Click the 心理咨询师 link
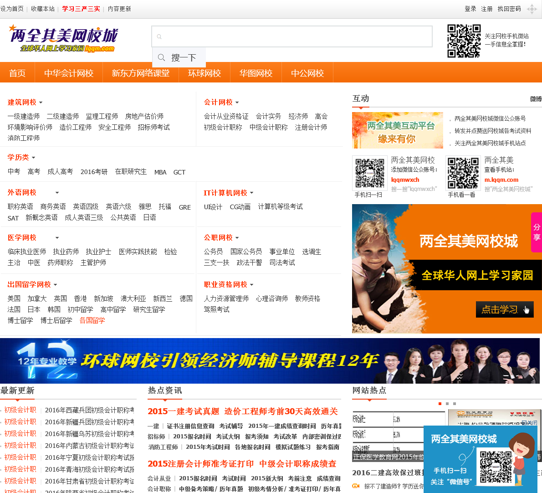Image resolution: width=542 pixels, height=493 pixels. (272, 299)
